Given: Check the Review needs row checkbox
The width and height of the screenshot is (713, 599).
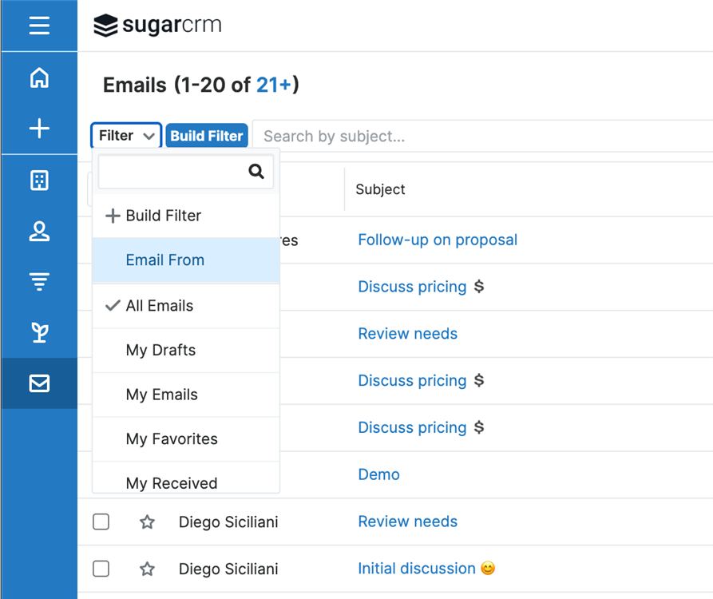Looking at the screenshot, I should click(x=101, y=522).
